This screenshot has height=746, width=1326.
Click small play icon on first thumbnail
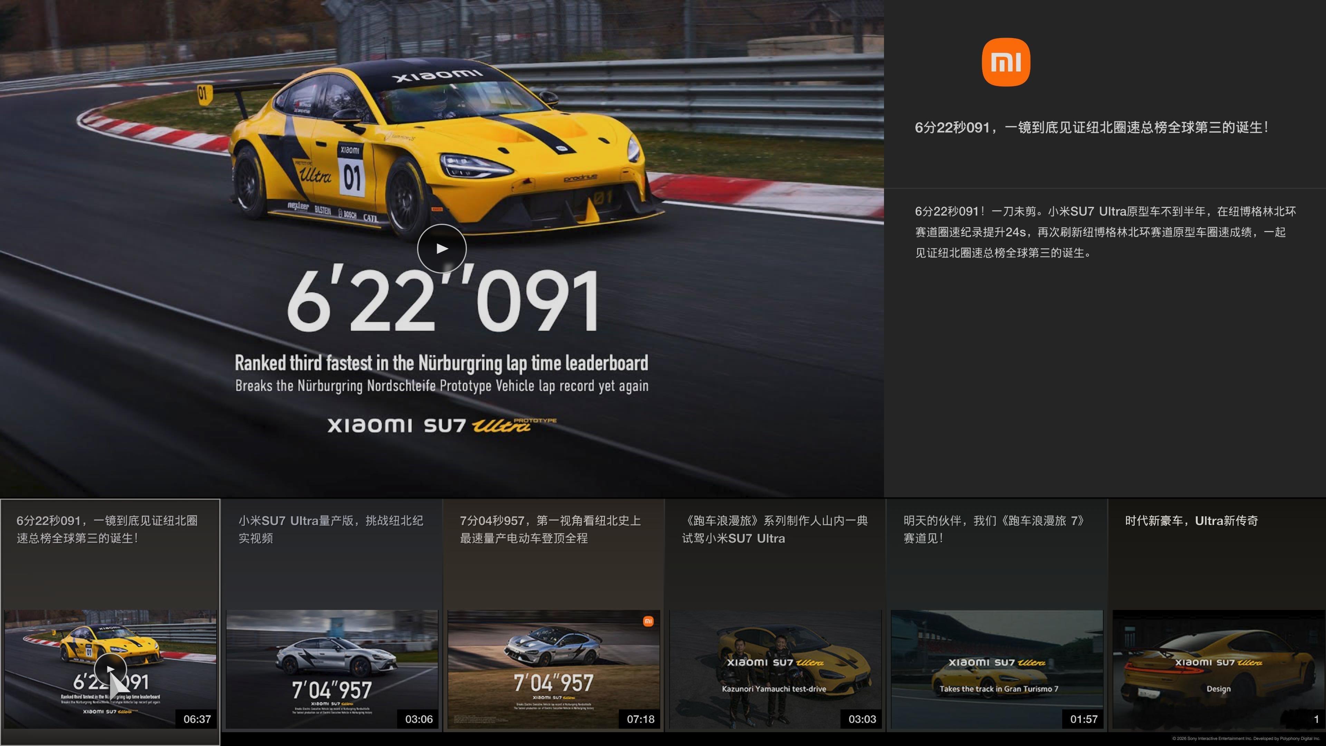click(110, 669)
